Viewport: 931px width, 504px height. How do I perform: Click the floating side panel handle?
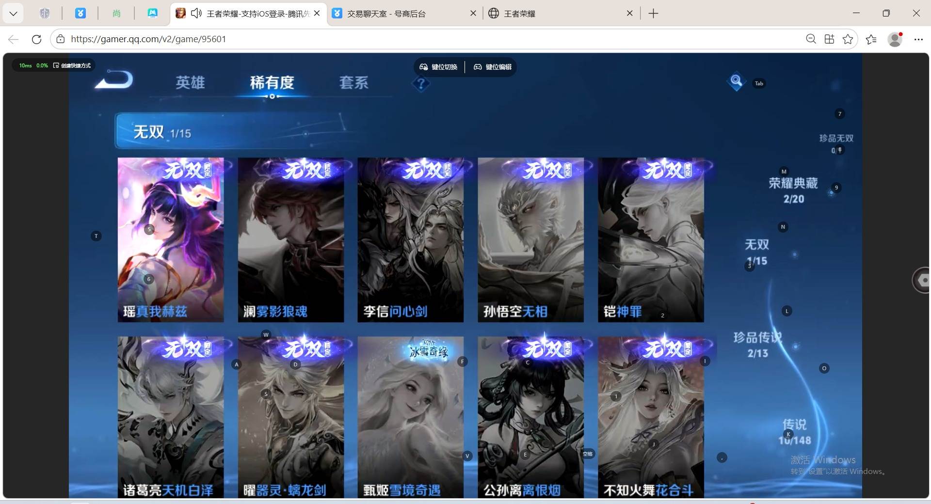point(921,280)
